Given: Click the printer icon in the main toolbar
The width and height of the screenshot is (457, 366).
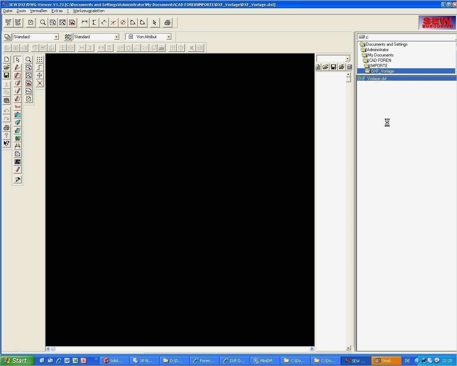Looking at the screenshot, I should (x=167, y=22).
